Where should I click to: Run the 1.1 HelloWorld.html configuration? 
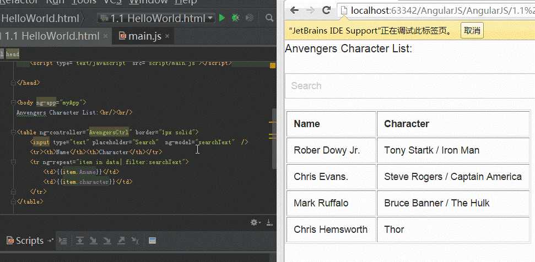(222, 18)
